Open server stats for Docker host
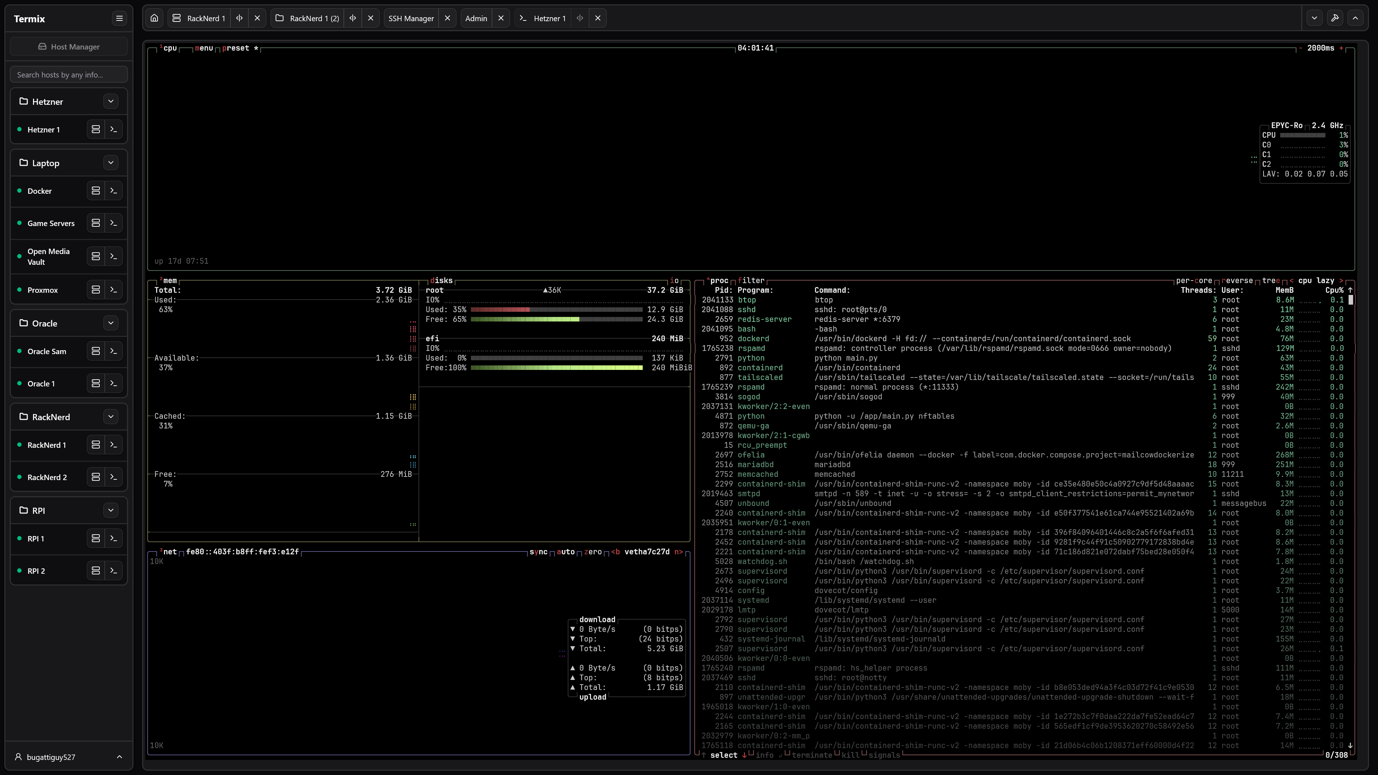Image resolution: width=1378 pixels, height=775 pixels. pyautogui.click(x=96, y=191)
